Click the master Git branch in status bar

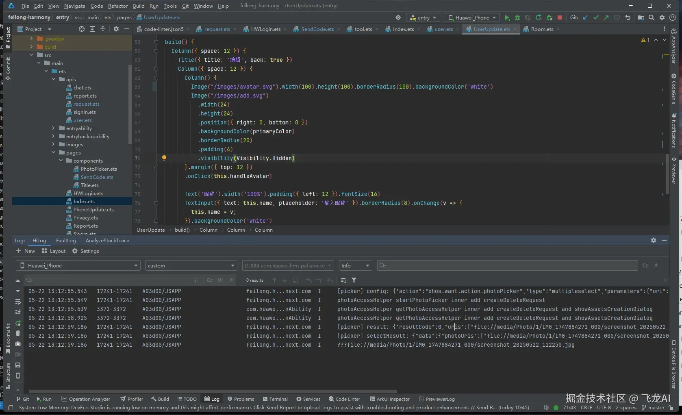click(653, 408)
